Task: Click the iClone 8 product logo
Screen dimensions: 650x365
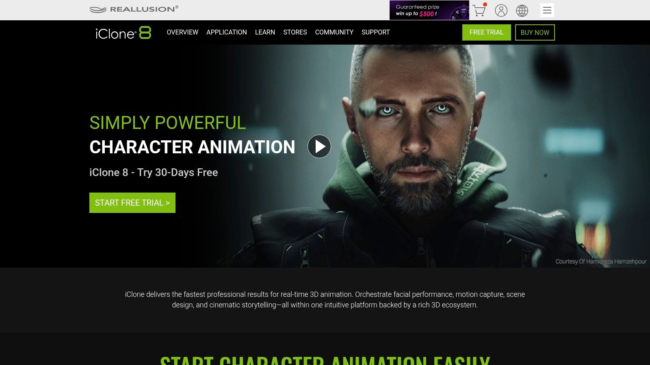Action: click(123, 33)
